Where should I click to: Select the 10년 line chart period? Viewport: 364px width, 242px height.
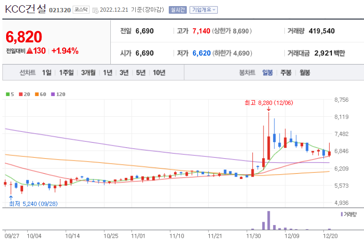(x=159, y=73)
